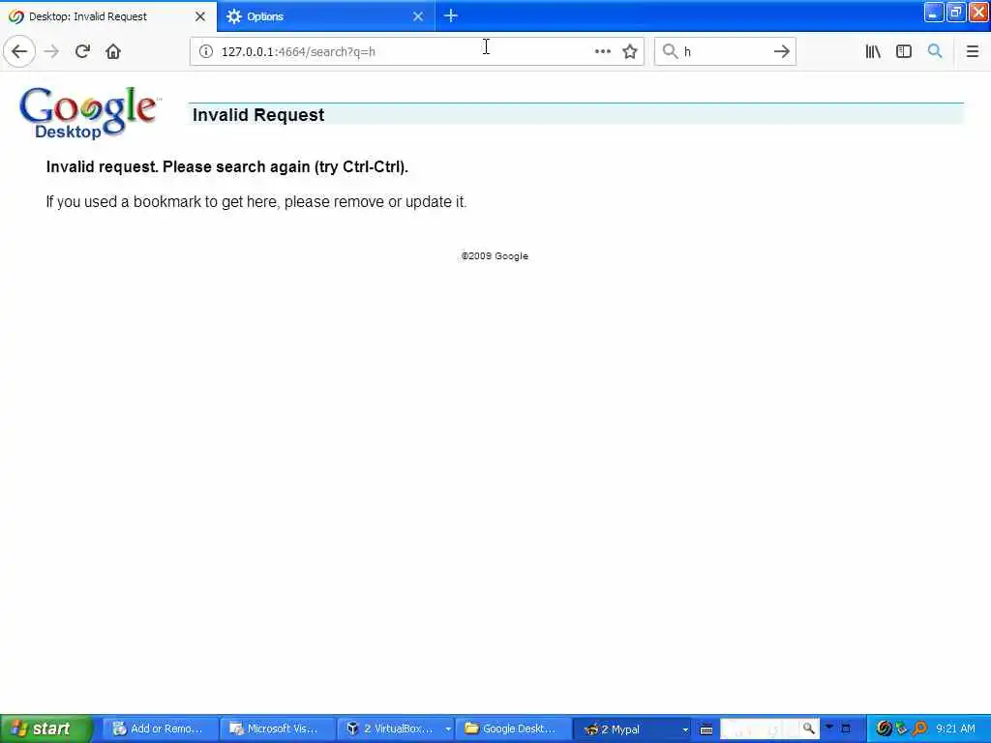Switch to Microsoft Visual taskbar window
The image size is (991, 743).
tap(278, 728)
